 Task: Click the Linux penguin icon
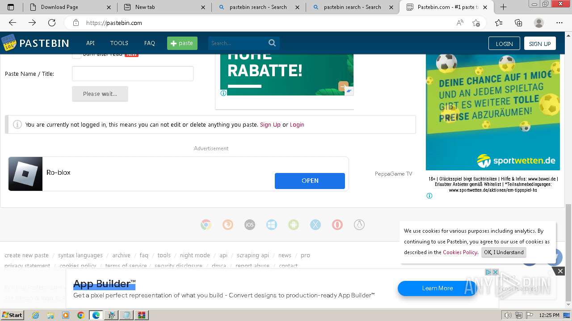[x=359, y=225]
